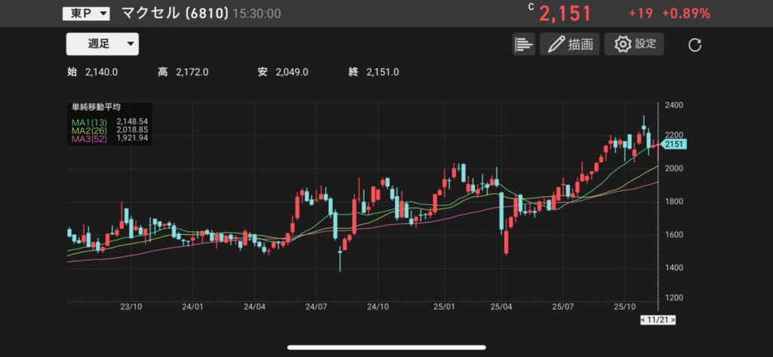Tap the home indicator bar at bottom
This screenshot has height=357, width=773.
(x=386, y=348)
